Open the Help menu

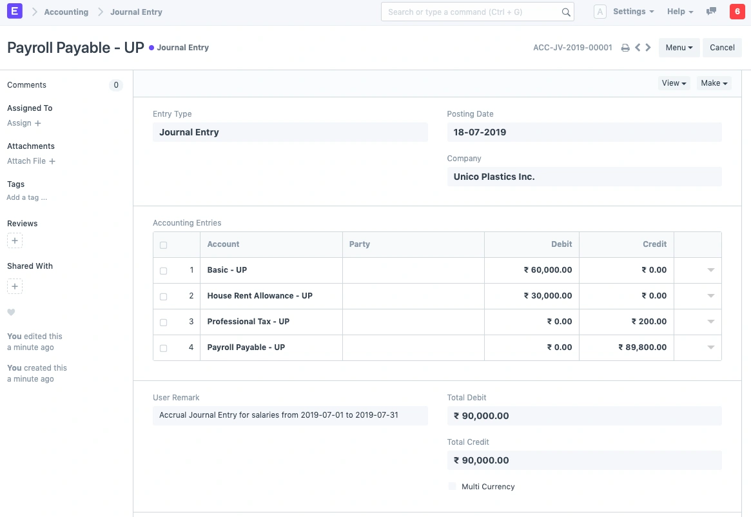(679, 11)
